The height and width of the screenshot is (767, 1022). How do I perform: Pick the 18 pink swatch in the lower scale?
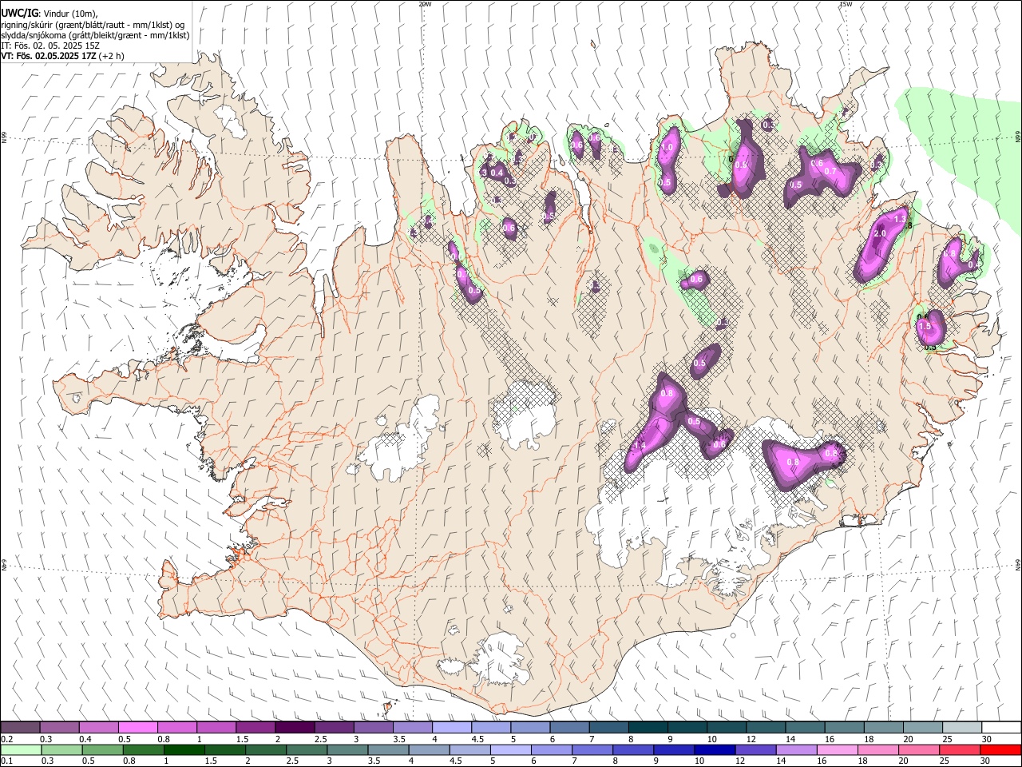[878, 749]
